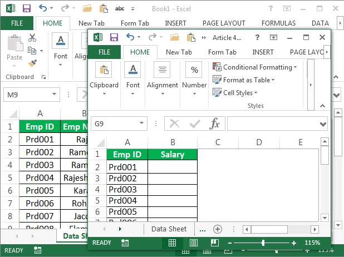This screenshot has height=257, width=344.
Task: Click Redo arrow in Book1 window
Action: click(x=65, y=8)
